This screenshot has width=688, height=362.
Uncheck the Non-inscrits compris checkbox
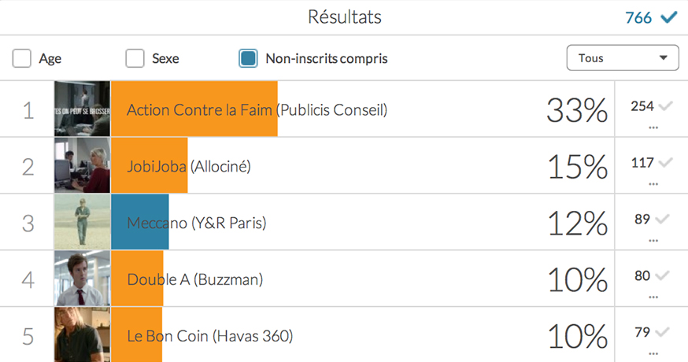[248, 58]
